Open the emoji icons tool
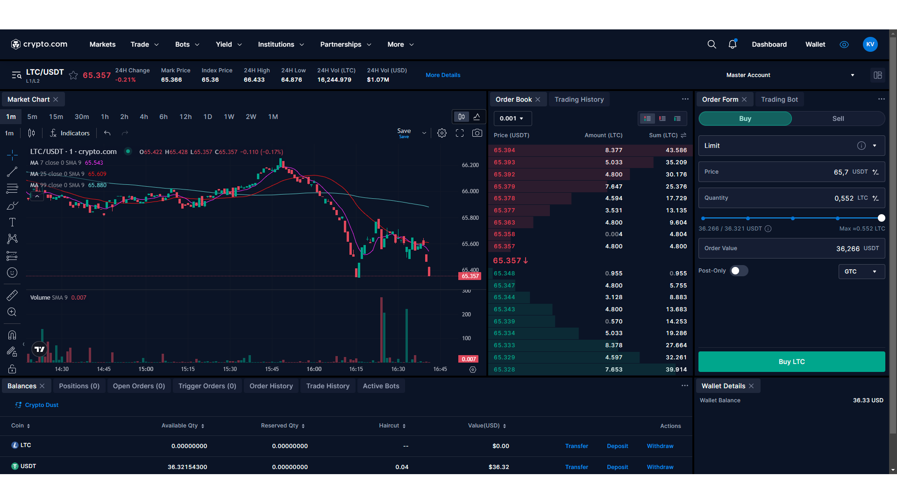This screenshot has width=897, height=504. pos(12,273)
